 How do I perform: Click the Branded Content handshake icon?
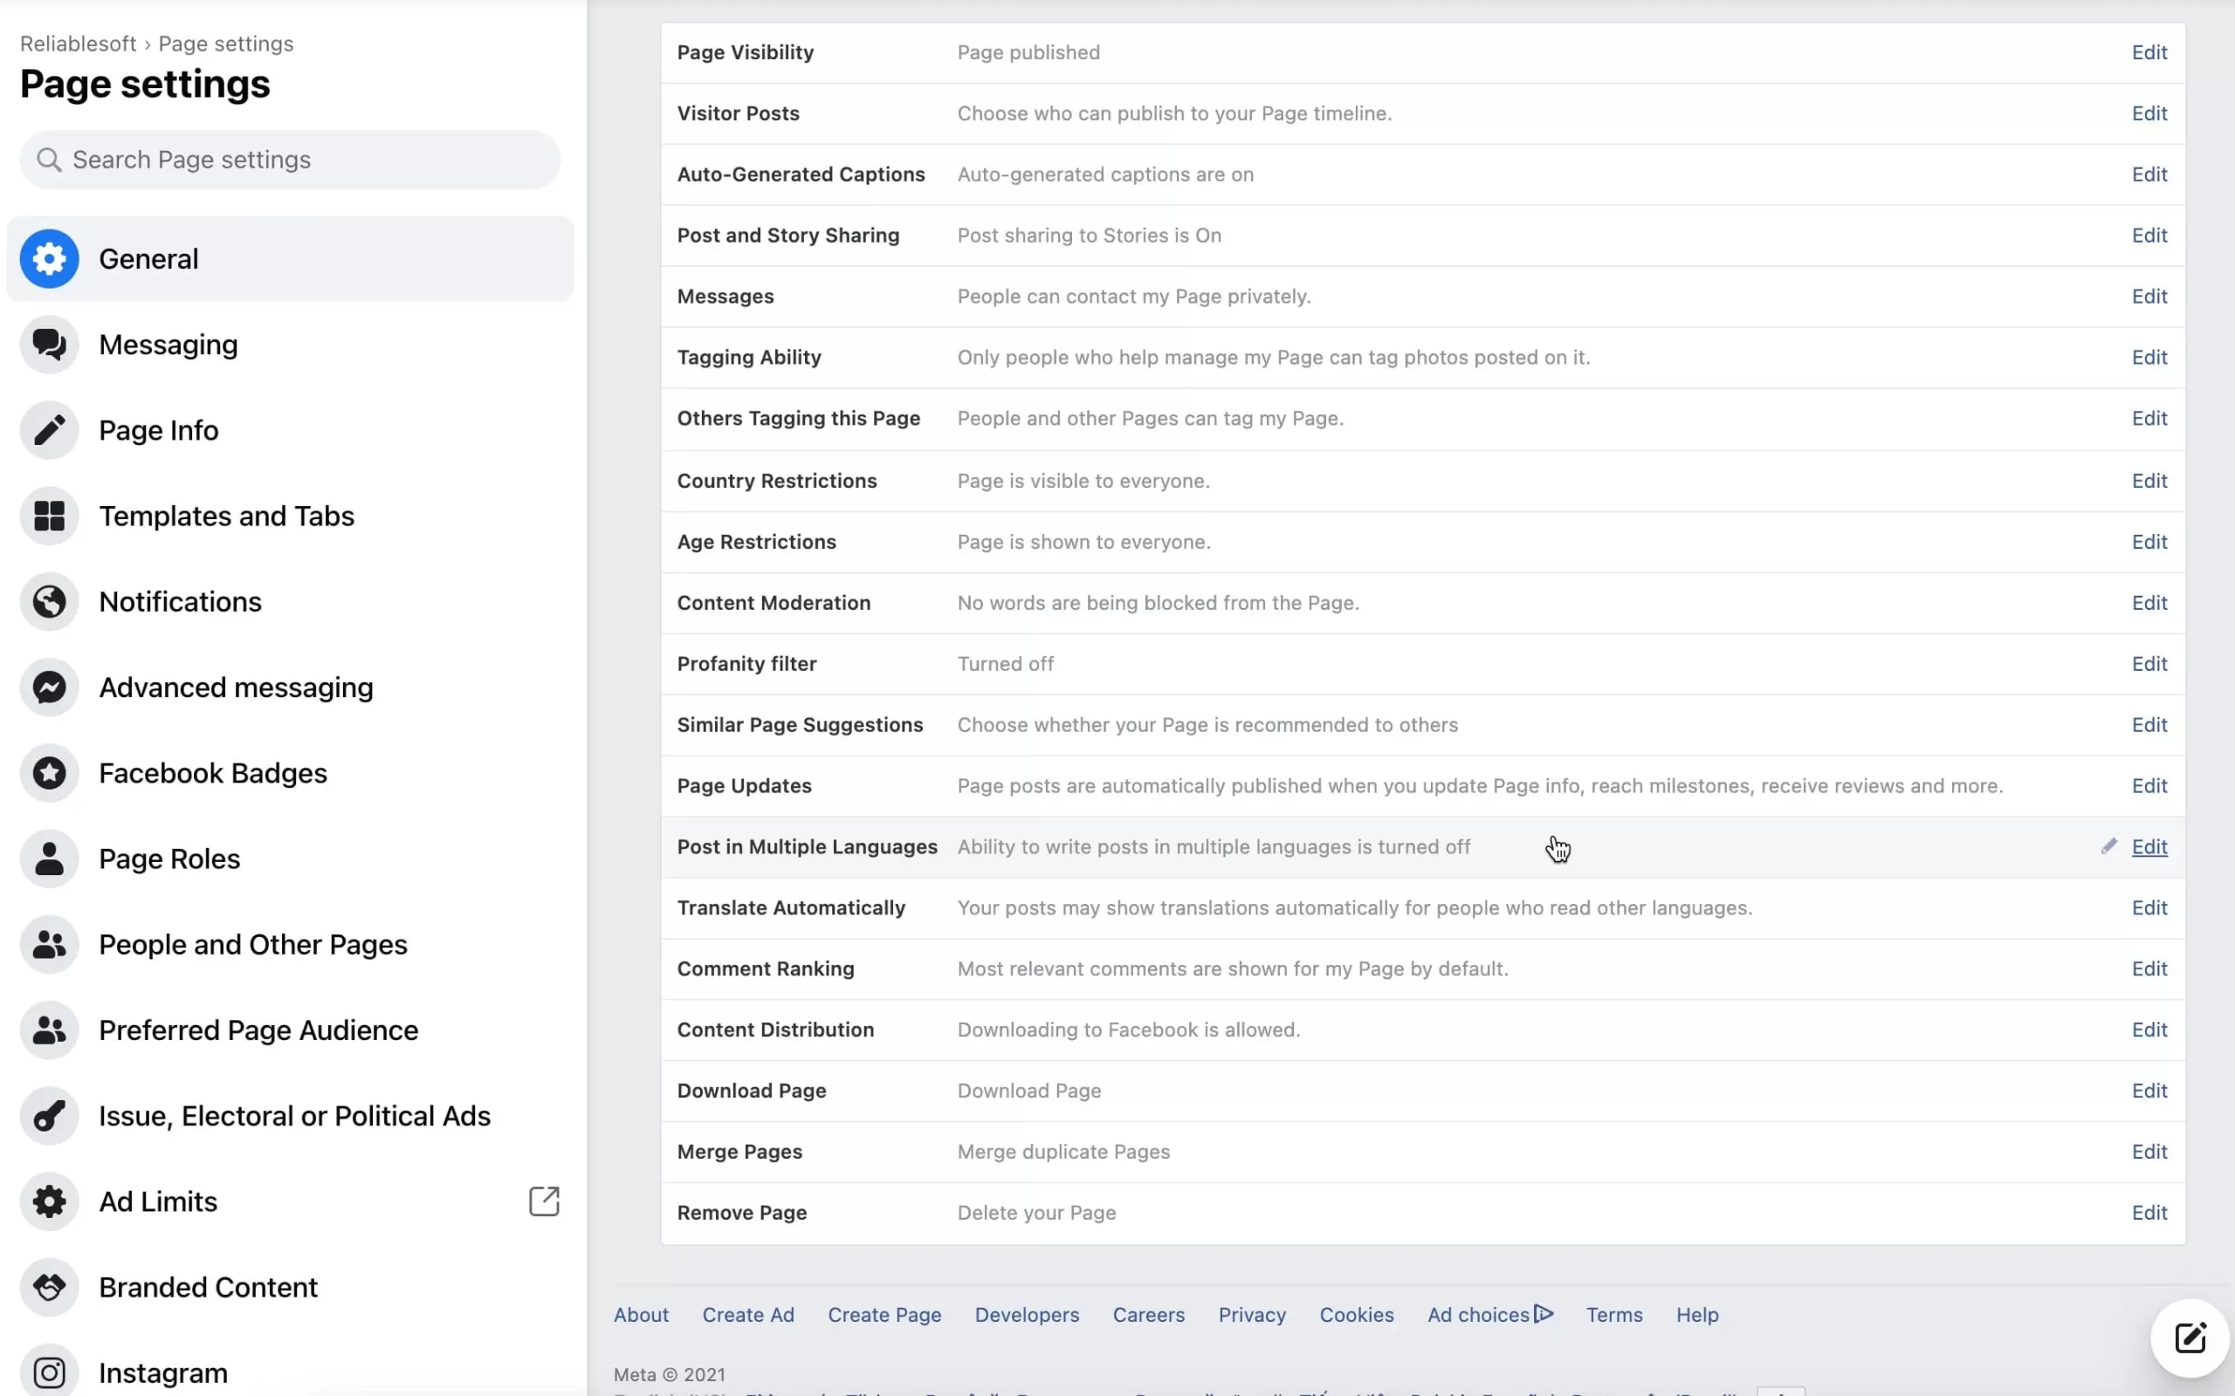tap(49, 1287)
